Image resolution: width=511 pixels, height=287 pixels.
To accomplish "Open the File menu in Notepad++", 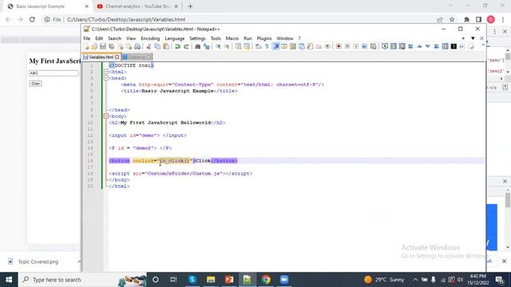I will 87,38.
